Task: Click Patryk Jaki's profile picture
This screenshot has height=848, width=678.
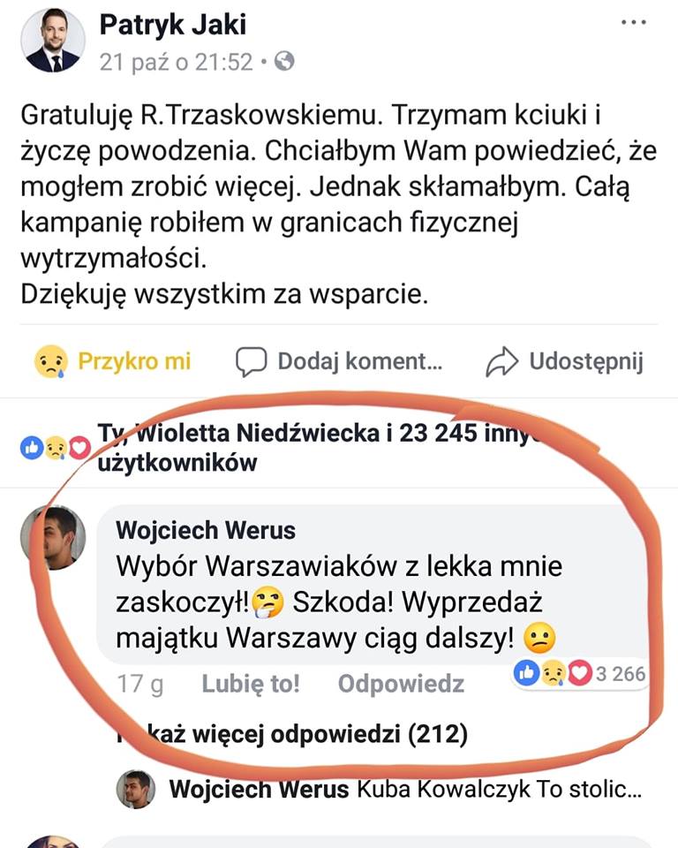Action: [53, 41]
